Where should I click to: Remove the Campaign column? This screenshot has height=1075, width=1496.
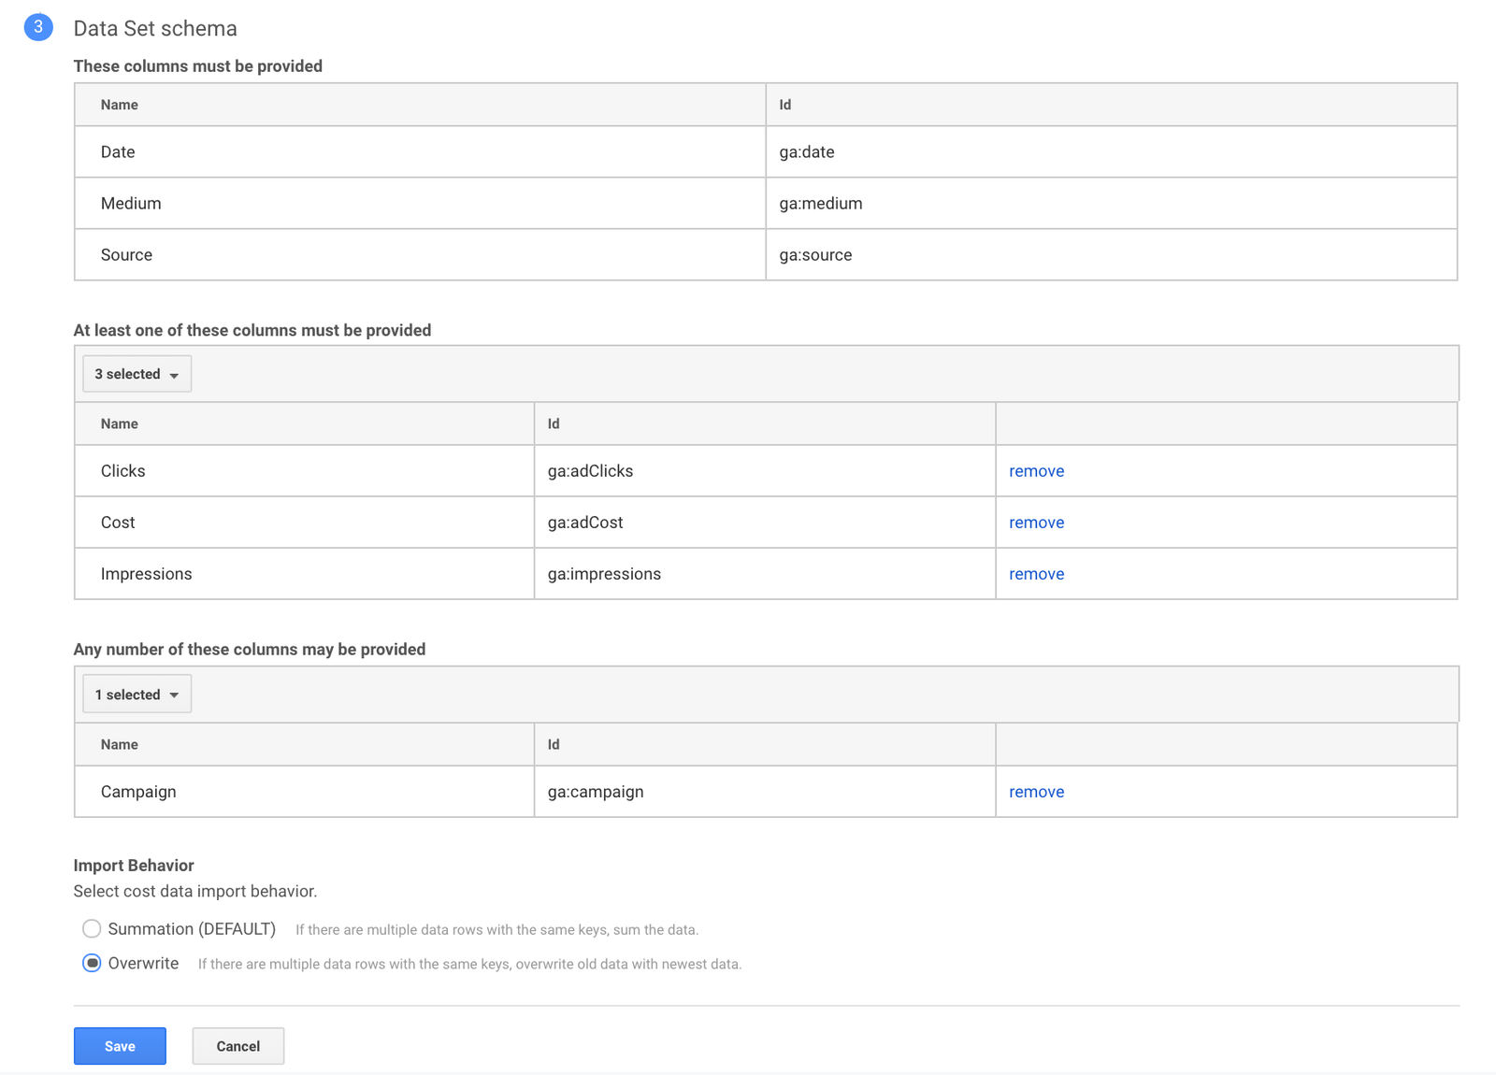[1036, 792]
